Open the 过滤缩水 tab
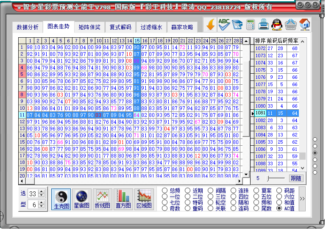326x230 pixels. pyautogui.click(x=151, y=27)
